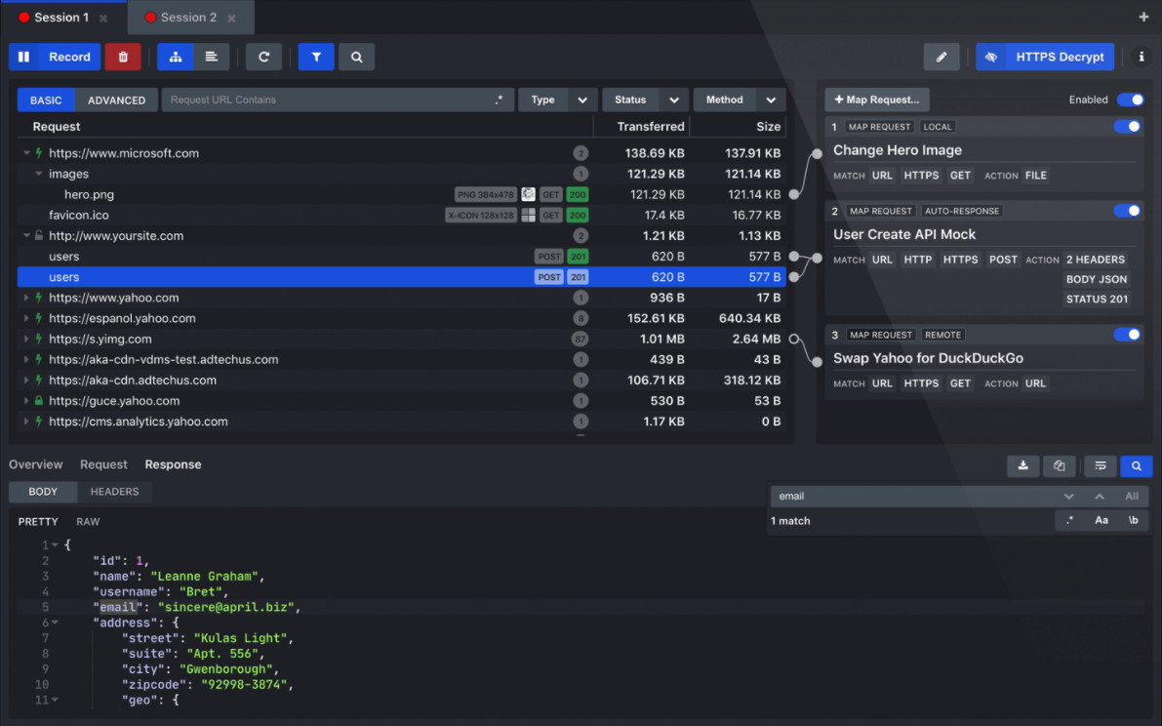Copy the response body to clipboard

pos(1059,466)
